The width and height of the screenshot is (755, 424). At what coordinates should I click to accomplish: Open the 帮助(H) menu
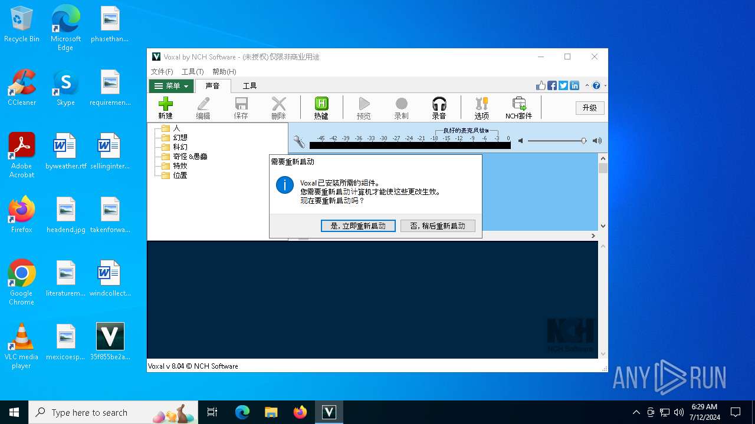tap(224, 71)
